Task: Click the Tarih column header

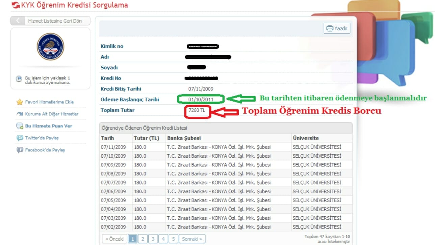Action: tap(107, 138)
